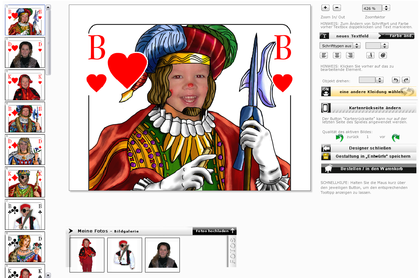Image resolution: width=420 pixels, height=278 pixels.
Task: Align text to the left
Action: click(324, 55)
